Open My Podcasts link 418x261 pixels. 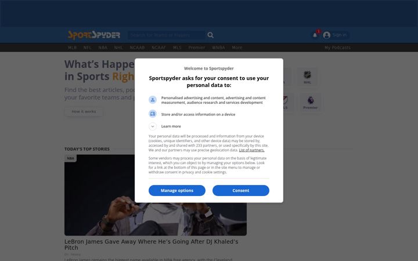pyautogui.click(x=337, y=48)
